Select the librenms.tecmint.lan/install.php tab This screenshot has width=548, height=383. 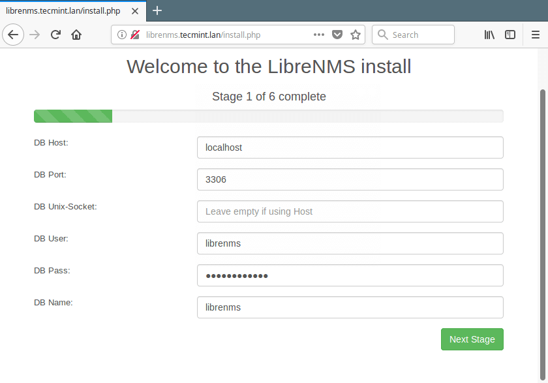tap(73, 11)
